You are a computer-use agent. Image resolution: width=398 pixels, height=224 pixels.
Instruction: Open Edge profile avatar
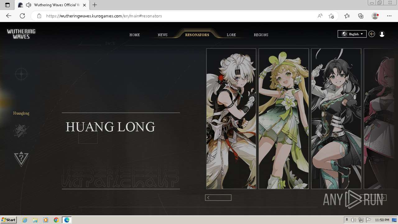[375, 16]
